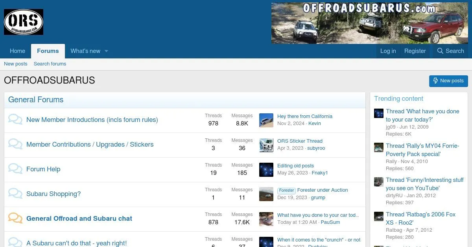Open user subyroo's profile
The width and height of the screenshot is (472, 247).
tap(316, 148)
